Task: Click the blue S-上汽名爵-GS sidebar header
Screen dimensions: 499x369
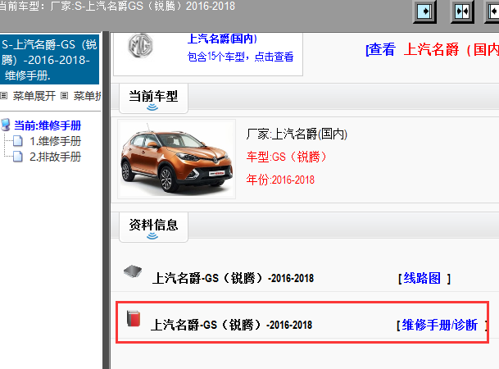Action: pos(49,60)
